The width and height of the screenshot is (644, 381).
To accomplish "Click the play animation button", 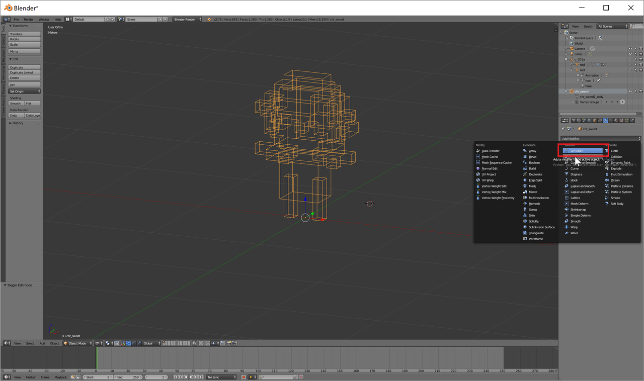I will pyautogui.click(x=191, y=377).
